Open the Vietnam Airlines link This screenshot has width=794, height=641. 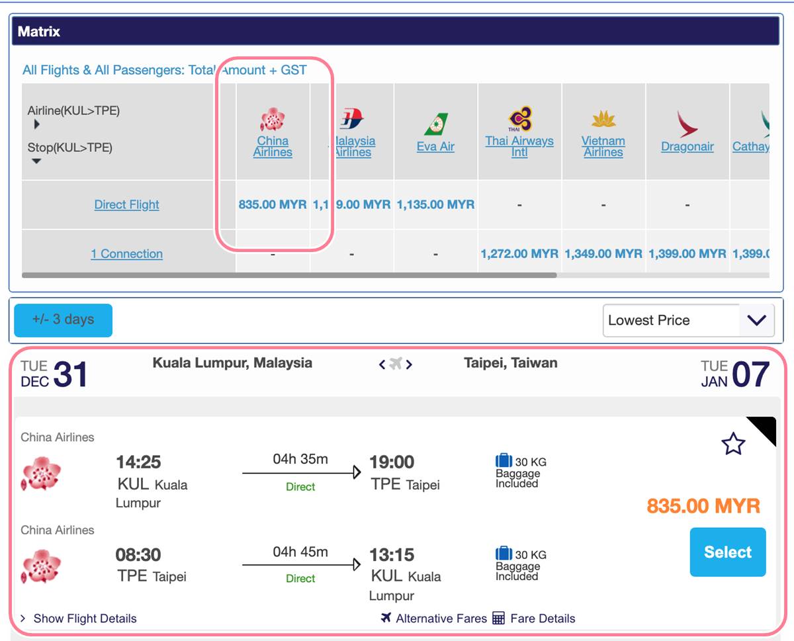(603, 146)
